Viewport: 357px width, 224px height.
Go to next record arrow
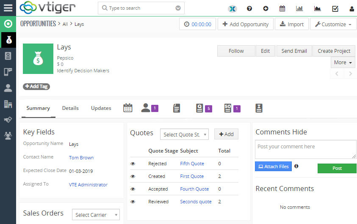(350, 74)
